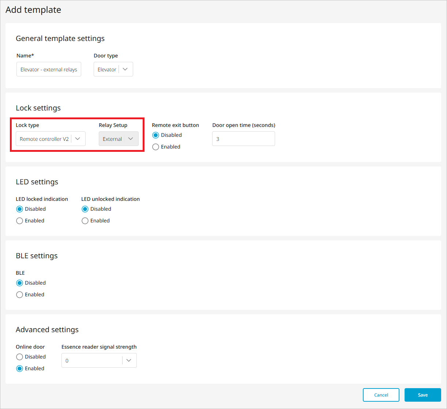Click the Name input field
This screenshot has width=447, height=409.
49,70
